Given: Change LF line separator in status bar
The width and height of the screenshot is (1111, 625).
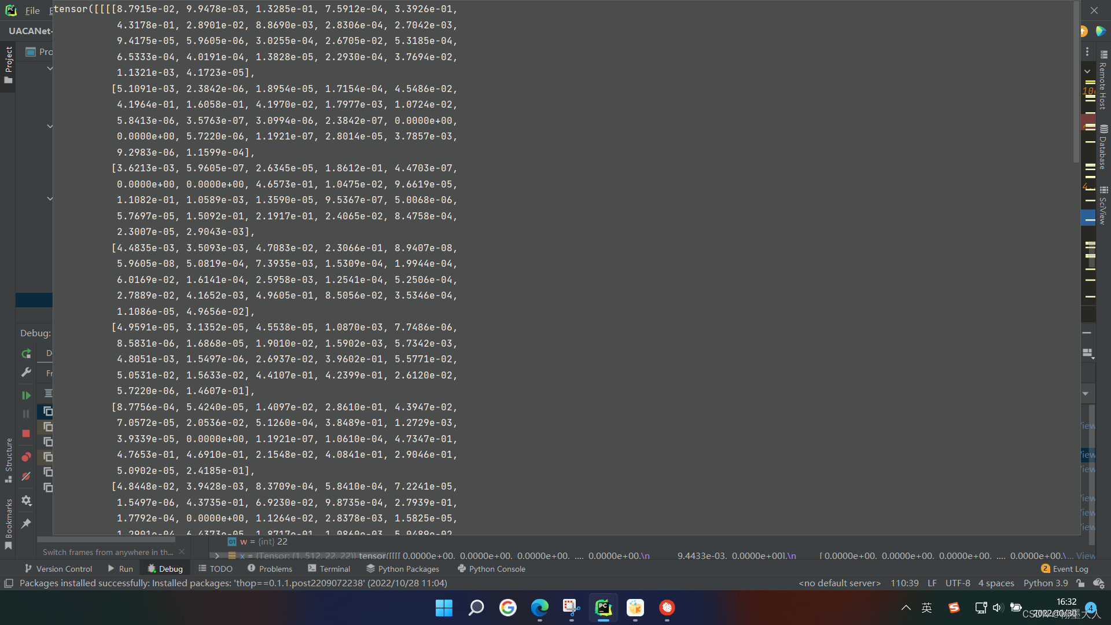Looking at the screenshot, I should 932,583.
